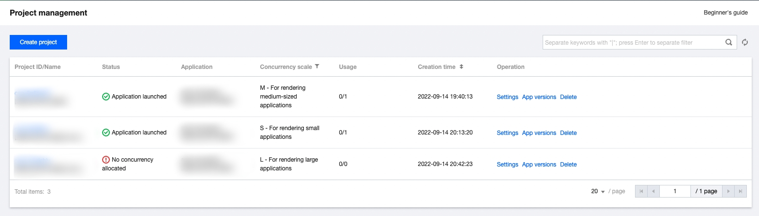Open the Concurrency scale filter icon

coord(317,66)
